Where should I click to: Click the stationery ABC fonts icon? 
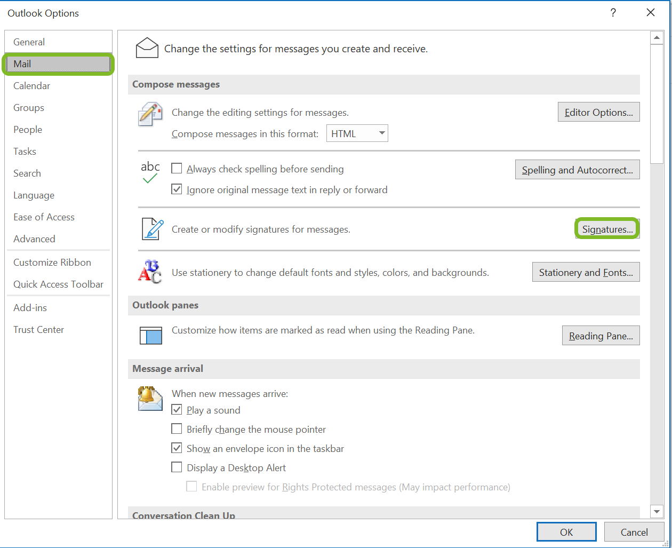coord(150,272)
